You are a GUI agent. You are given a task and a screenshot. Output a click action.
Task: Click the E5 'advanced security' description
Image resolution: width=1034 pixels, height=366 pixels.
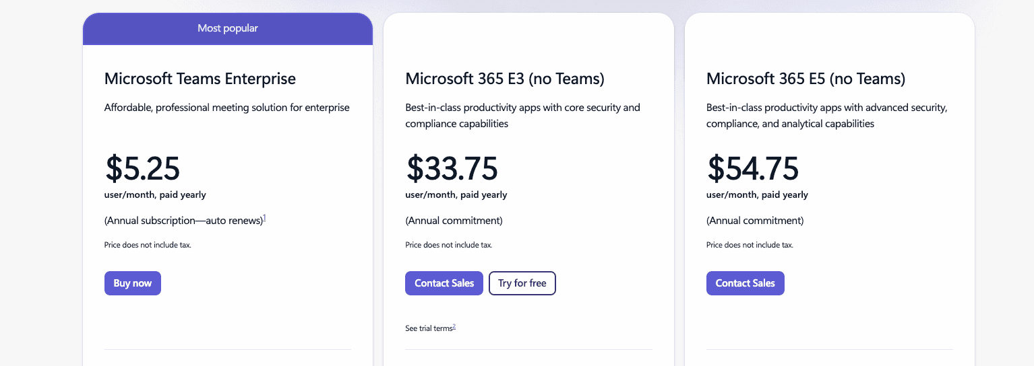[x=827, y=116]
